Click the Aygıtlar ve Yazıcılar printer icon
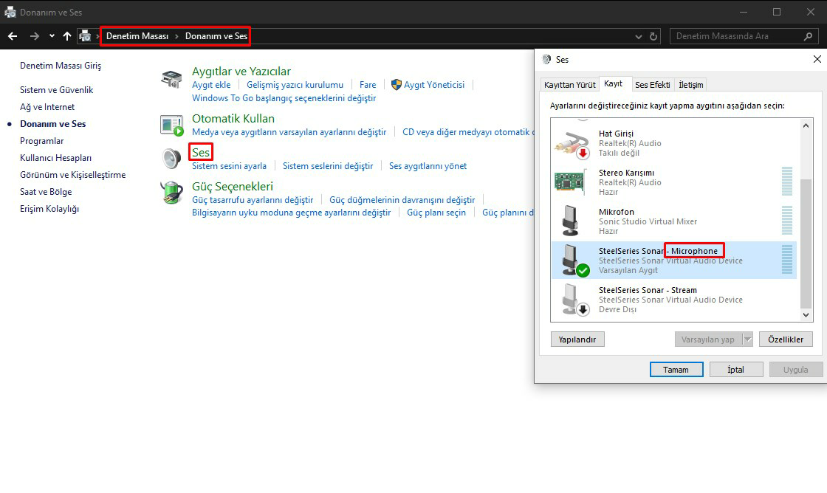 click(171, 78)
